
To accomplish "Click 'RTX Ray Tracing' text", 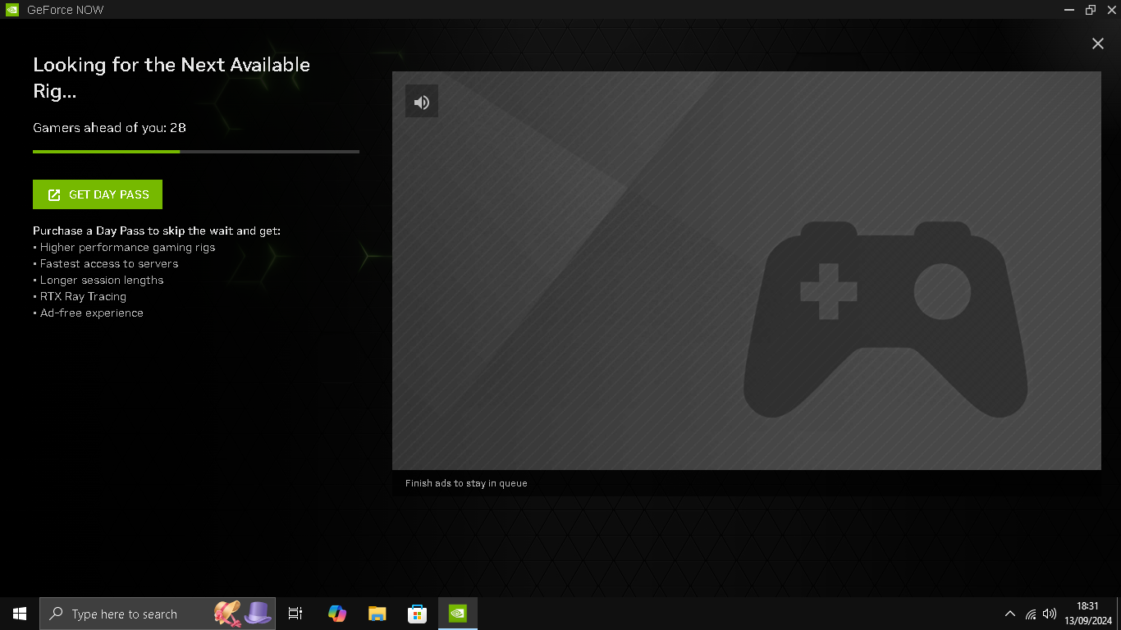I will [83, 297].
